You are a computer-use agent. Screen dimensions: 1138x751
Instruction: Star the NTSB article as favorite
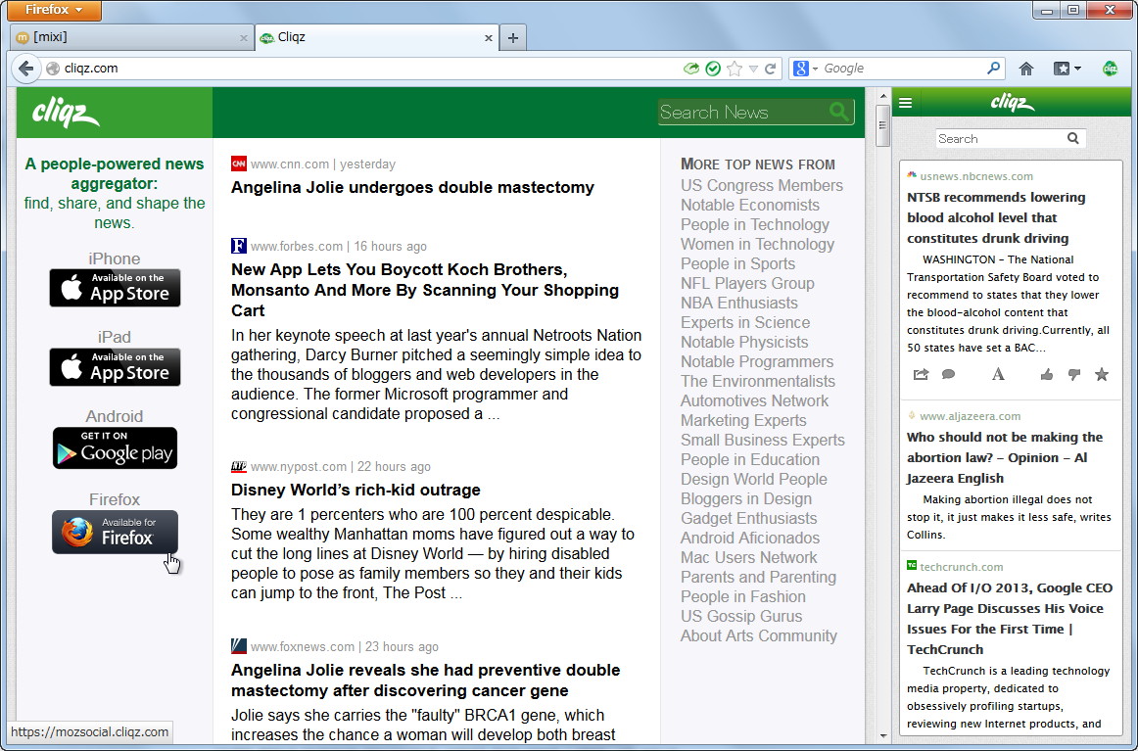[x=1102, y=374]
